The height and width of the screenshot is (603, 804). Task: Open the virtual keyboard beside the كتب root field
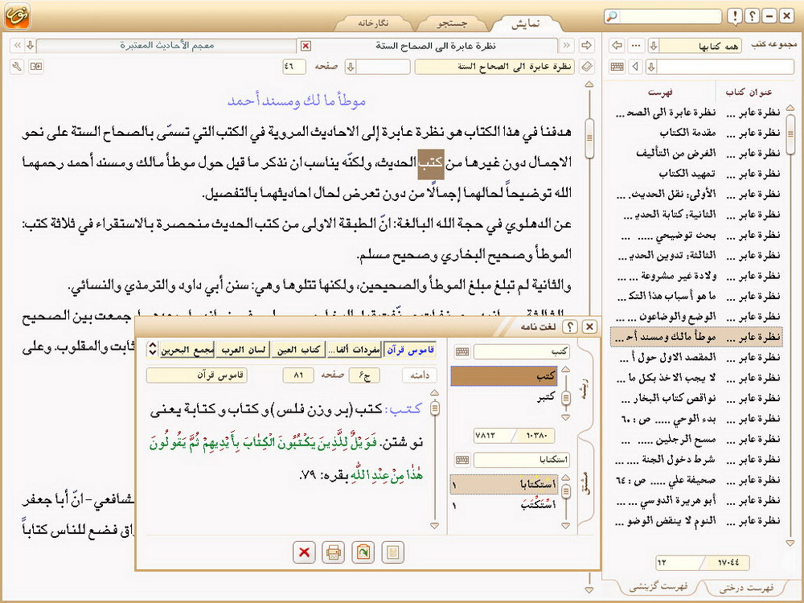click(x=462, y=352)
